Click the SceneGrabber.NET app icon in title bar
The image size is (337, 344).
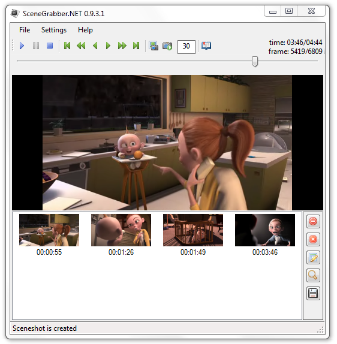(x=15, y=13)
